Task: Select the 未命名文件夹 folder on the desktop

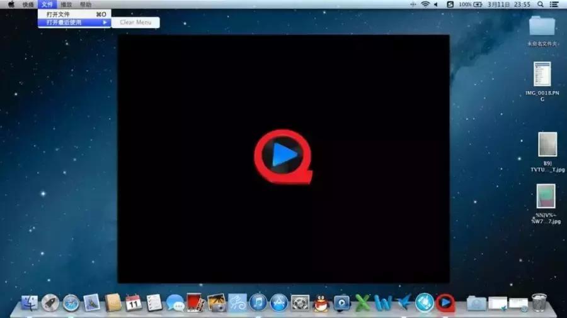Action: (x=542, y=31)
